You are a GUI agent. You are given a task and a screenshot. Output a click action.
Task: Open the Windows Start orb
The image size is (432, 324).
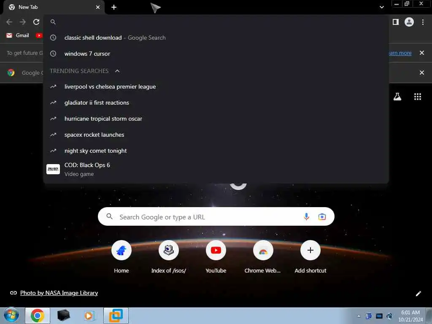[11, 316]
